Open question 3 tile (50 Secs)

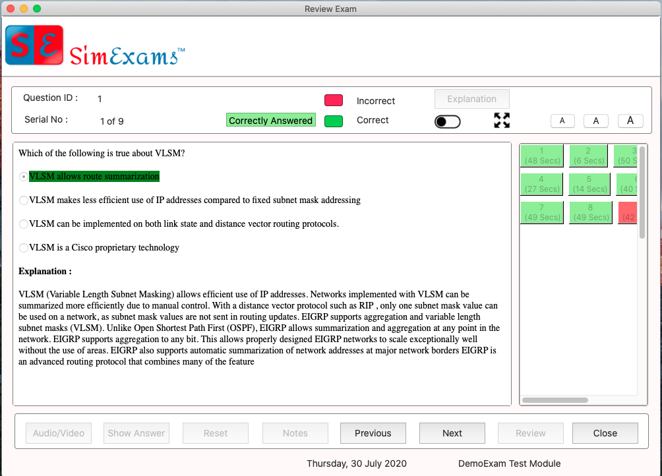(x=626, y=156)
